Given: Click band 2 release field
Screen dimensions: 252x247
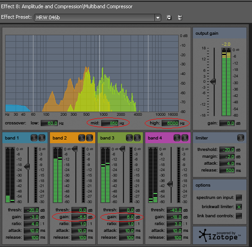Looking at the screenshot, I should [79, 237].
